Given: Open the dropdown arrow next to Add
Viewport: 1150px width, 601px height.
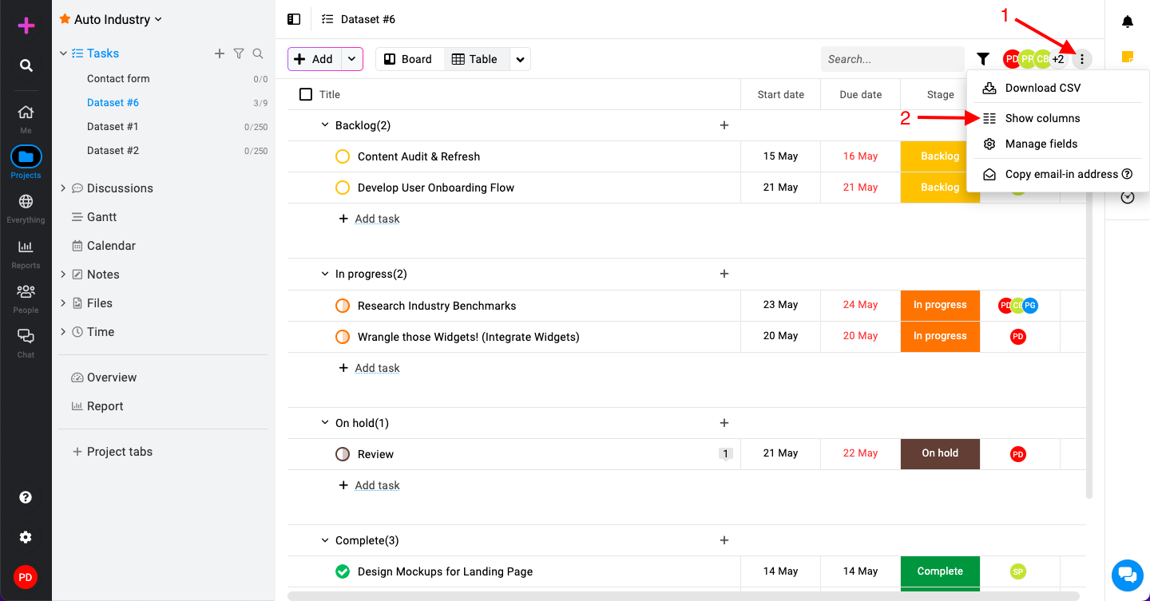Looking at the screenshot, I should click(x=352, y=59).
